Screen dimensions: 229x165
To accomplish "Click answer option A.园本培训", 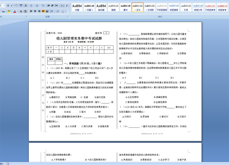I will pyautogui.click(x=127, y=53).
